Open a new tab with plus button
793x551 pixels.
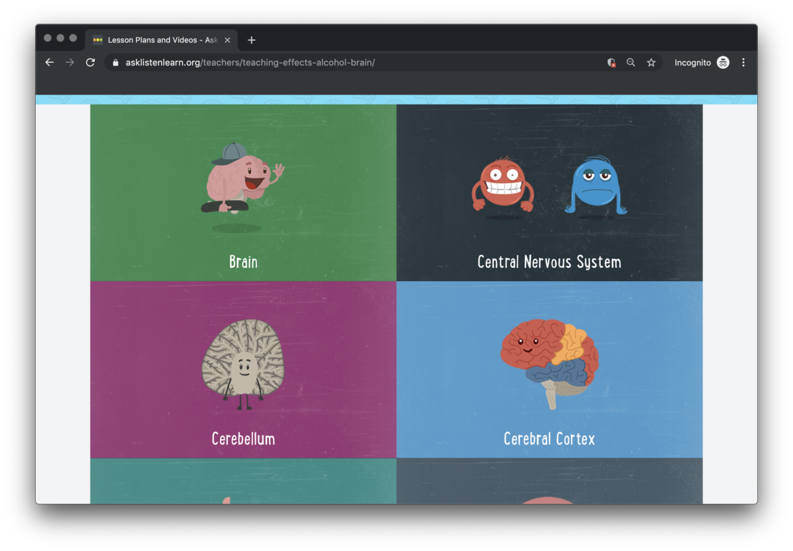tap(251, 40)
